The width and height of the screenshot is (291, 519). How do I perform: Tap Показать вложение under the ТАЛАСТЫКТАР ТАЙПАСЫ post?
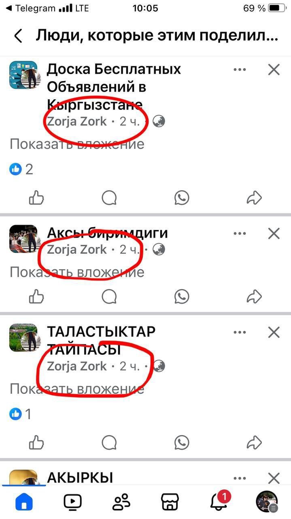click(x=77, y=389)
